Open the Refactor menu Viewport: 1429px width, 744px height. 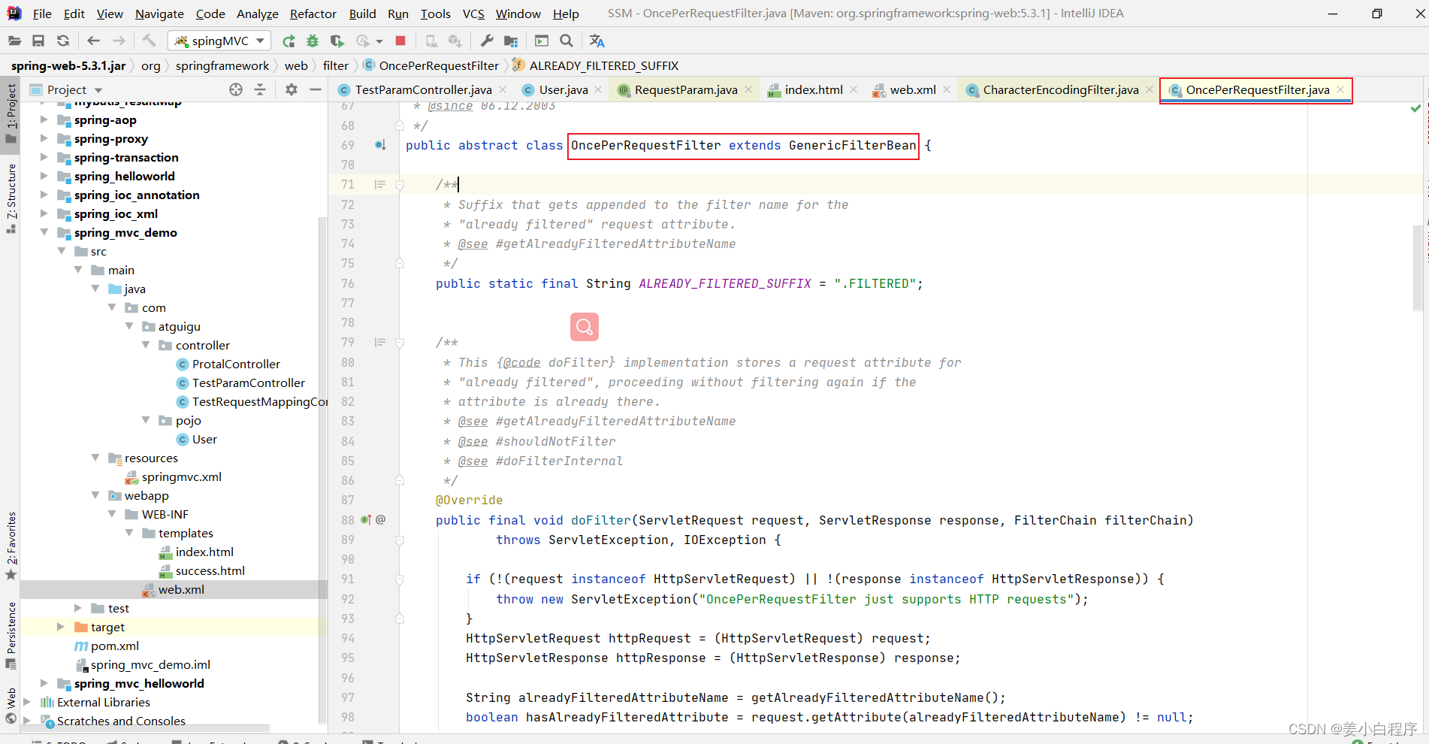313,14
